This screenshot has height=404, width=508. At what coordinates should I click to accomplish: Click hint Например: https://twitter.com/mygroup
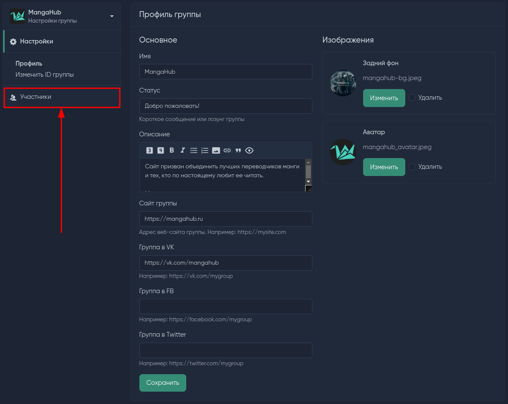click(191, 364)
